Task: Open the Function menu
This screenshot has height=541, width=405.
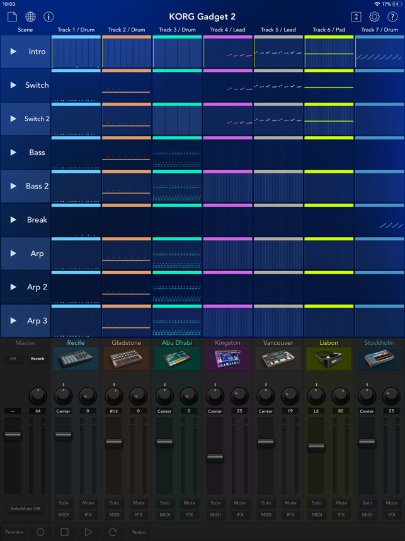Action: pyautogui.click(x=14, y=532)
